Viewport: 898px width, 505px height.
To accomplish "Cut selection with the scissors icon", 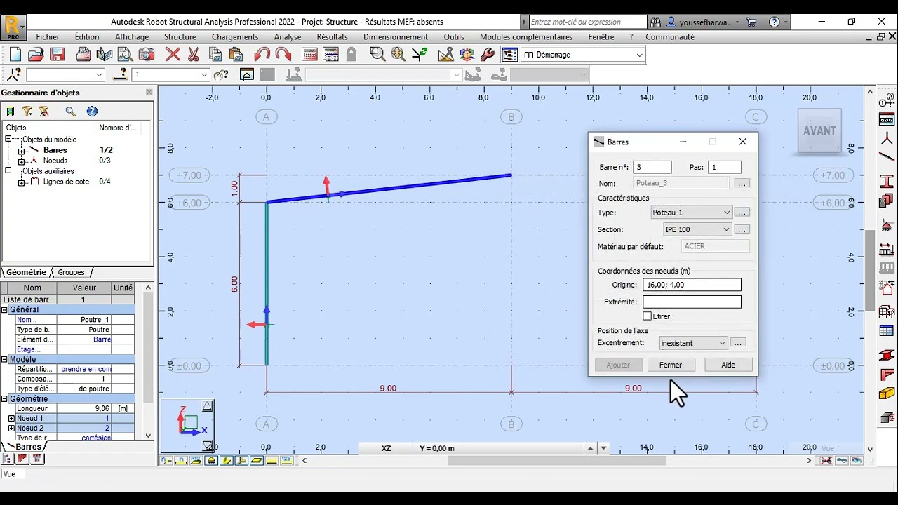I will pyautogui.click(x=194, y=55).
